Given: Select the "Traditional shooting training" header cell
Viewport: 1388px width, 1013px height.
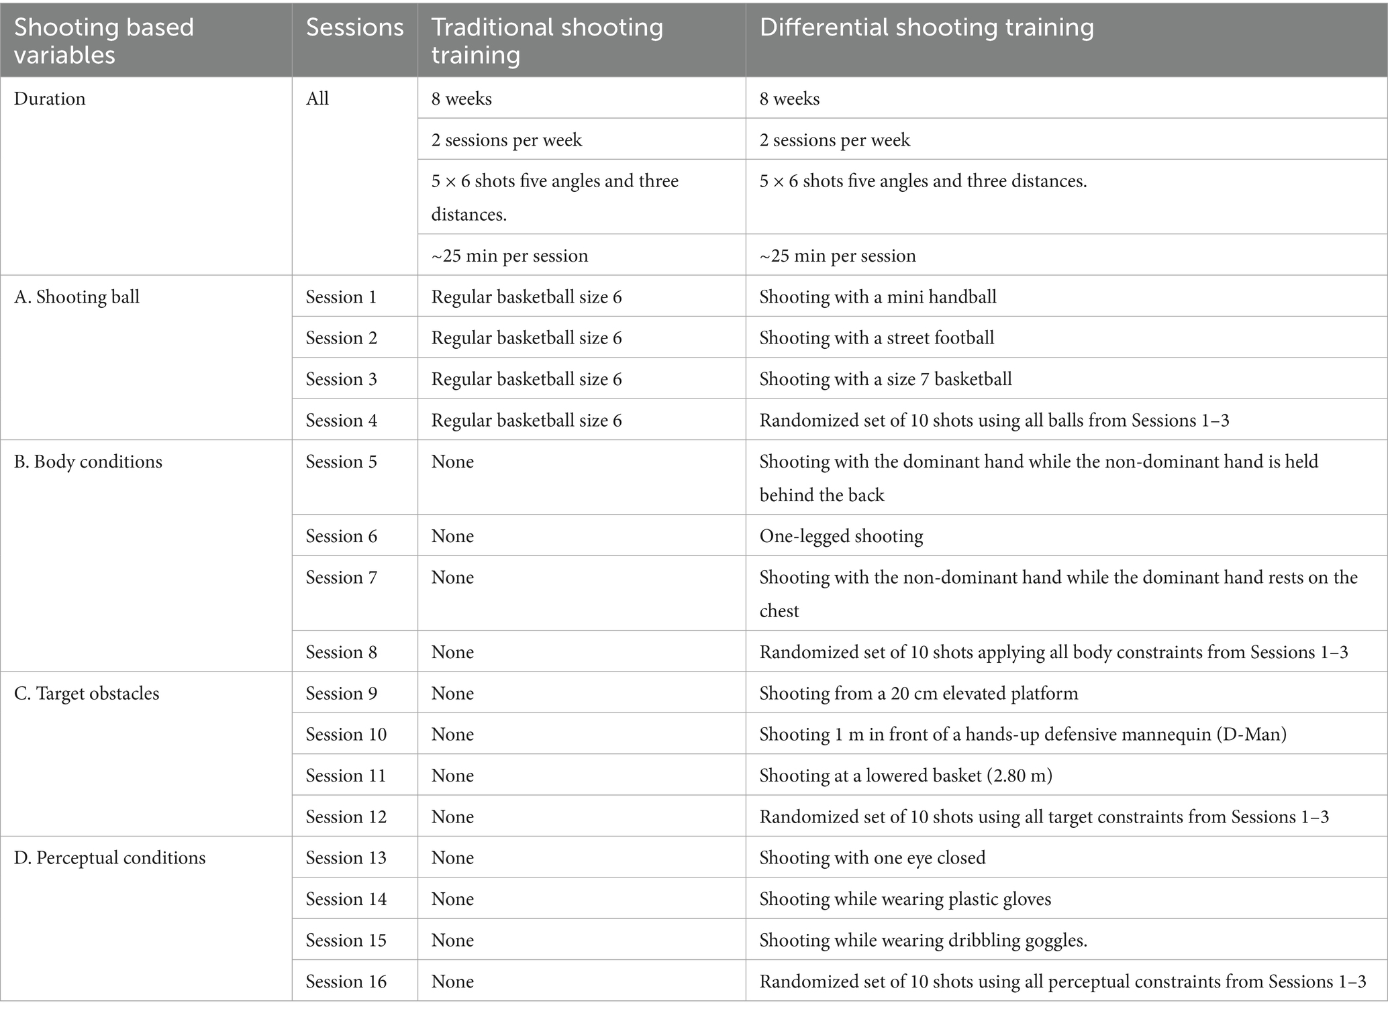Looking at the screenshot, I should pyautogui.click(x=547, y=40).
